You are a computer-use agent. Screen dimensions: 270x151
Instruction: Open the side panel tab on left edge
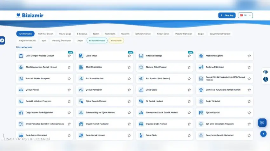point(2,40)
